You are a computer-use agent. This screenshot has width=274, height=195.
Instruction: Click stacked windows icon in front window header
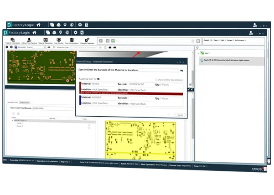(x=48, y=32)
